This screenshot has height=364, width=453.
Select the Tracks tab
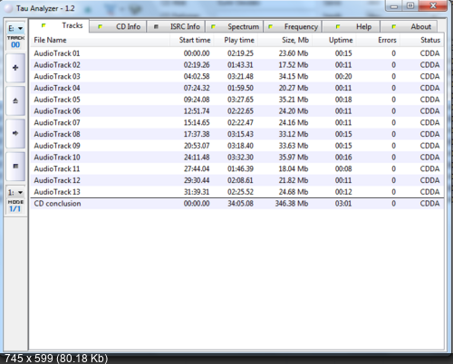tap(60, 25)
